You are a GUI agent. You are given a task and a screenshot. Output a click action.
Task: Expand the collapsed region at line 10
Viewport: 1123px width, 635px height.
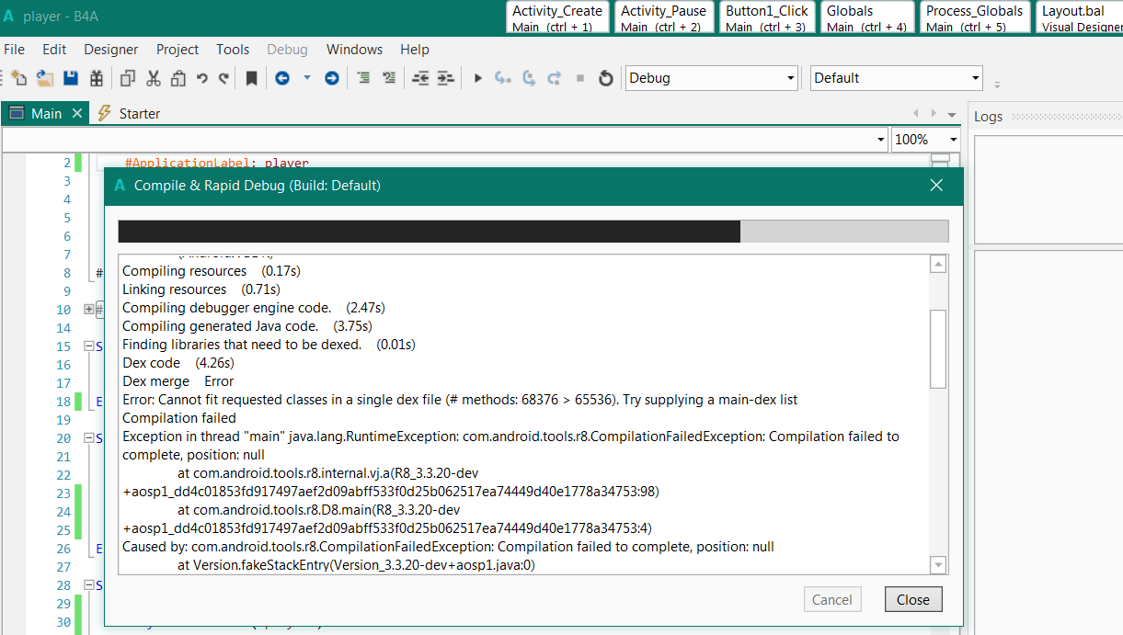pyautogui.click(x=89, y=310)
